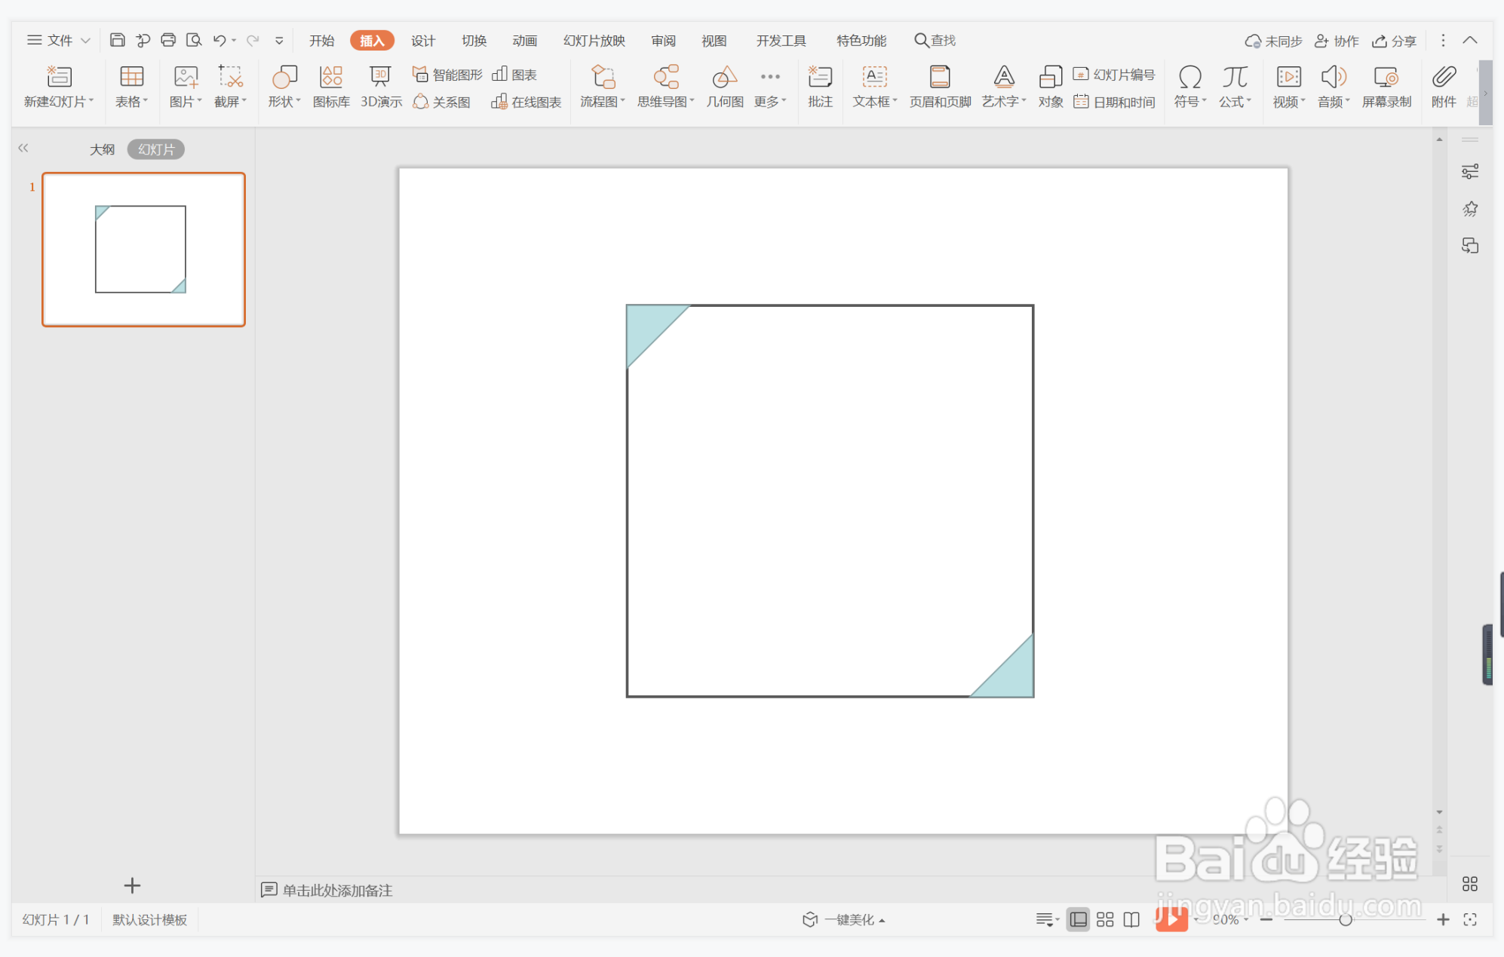Click the zoom slider handle
This screenshot has width=1504, height=957.
pyautogui.click(x=1345, y=919)
